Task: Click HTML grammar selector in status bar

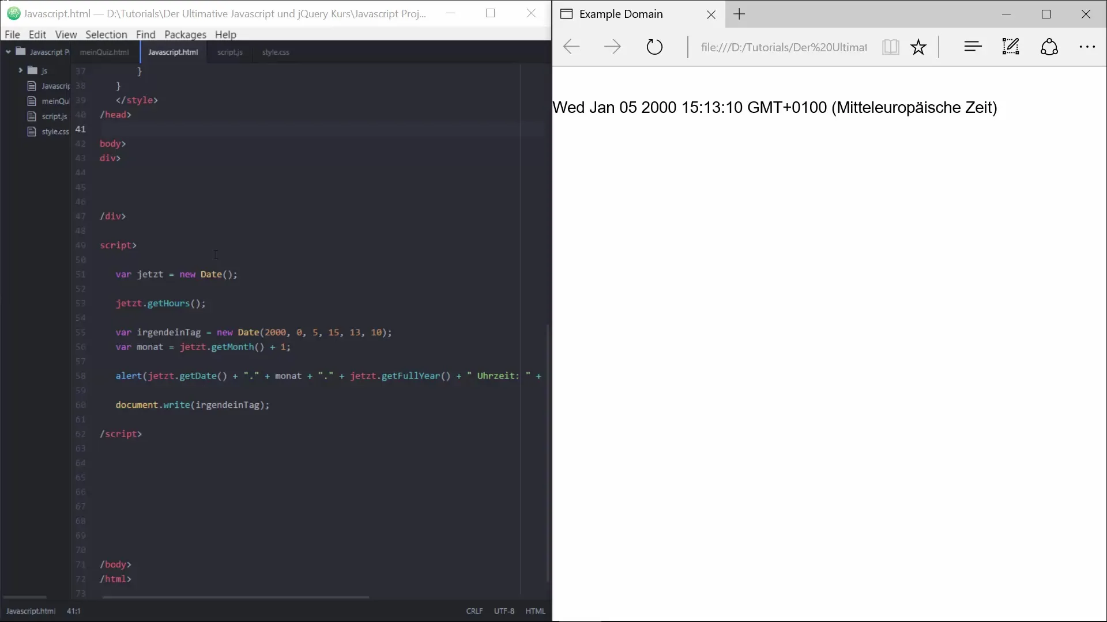Action: coord(535,611)
